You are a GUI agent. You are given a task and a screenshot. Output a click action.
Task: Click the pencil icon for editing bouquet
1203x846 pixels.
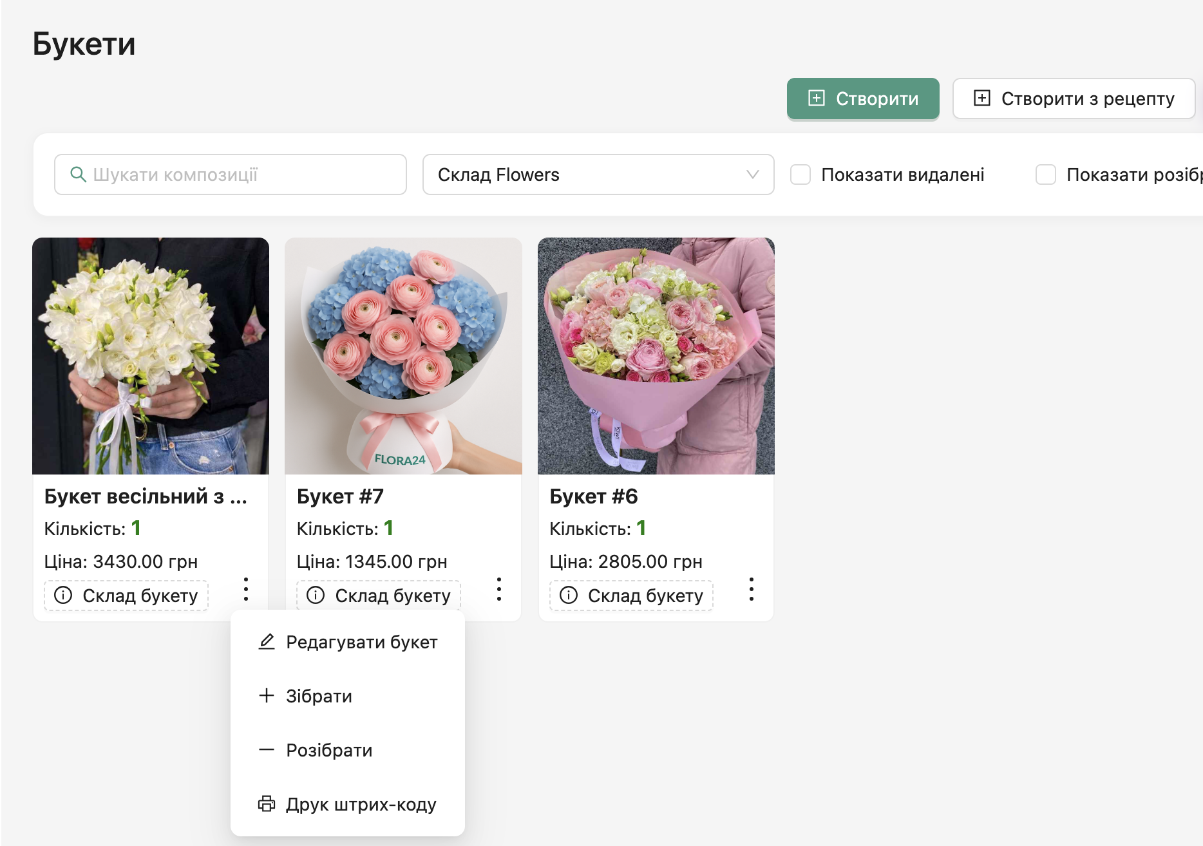(x=267, y=642)
